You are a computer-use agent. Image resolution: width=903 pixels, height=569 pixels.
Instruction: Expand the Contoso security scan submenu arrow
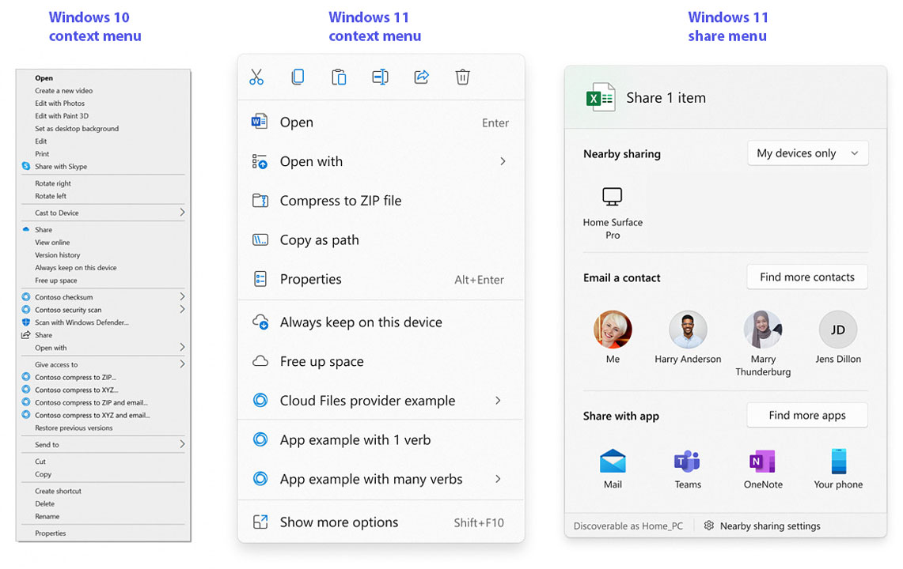click(182, 309)
